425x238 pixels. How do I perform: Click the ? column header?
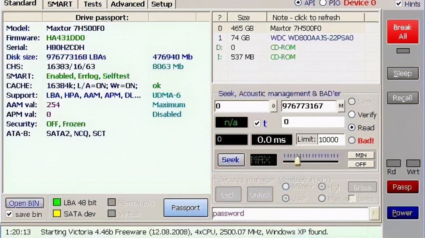click(220, 17)
